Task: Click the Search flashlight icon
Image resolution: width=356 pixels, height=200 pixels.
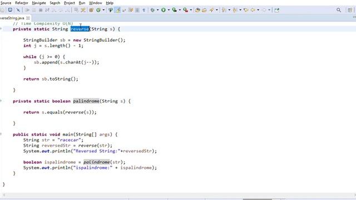Action: tap(211, 10)
